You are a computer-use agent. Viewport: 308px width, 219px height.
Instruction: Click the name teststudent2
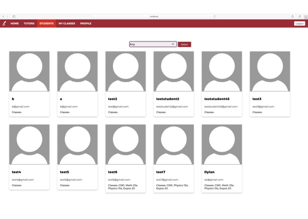168,99
